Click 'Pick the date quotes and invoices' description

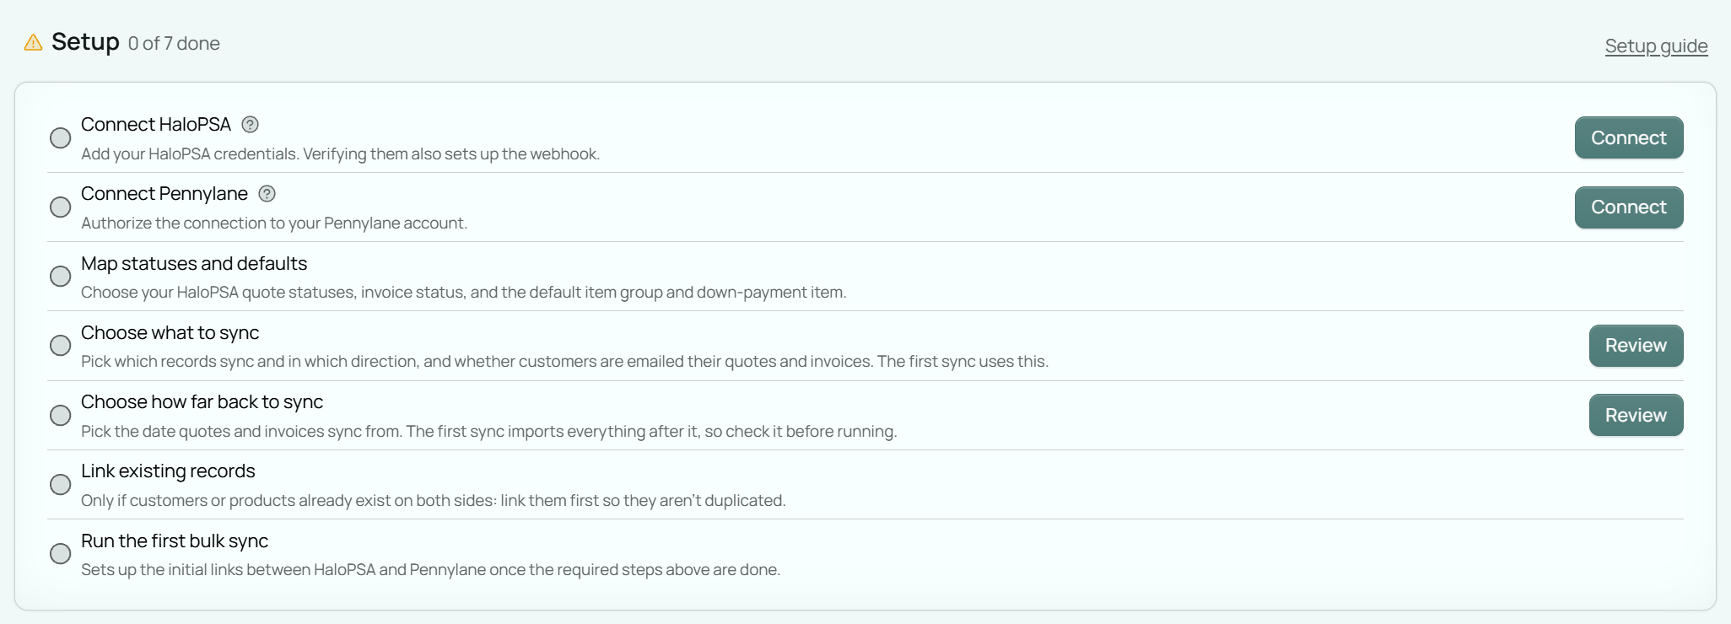tap(488, 431)
